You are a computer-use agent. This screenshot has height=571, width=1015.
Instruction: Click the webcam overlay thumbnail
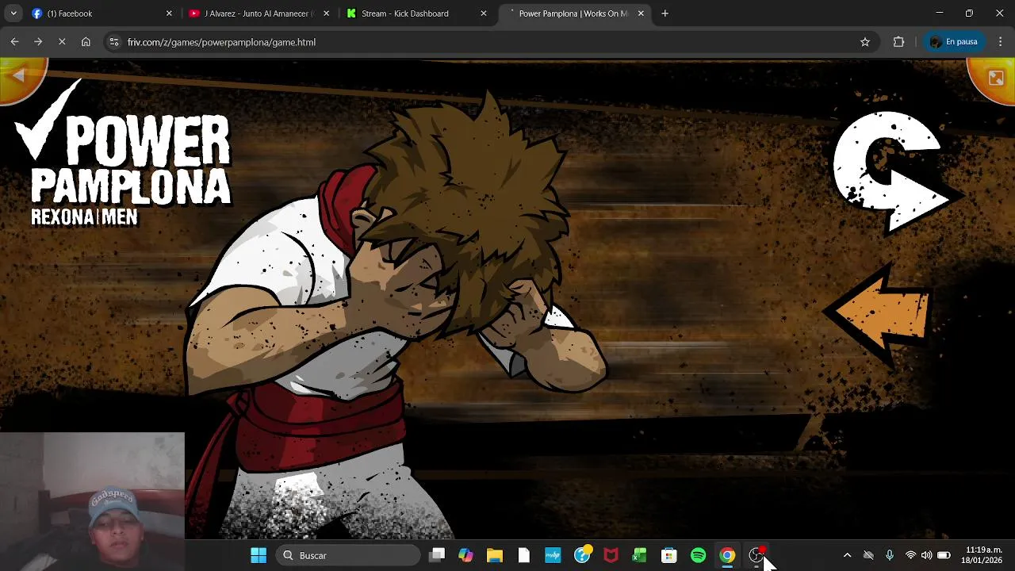92,501
